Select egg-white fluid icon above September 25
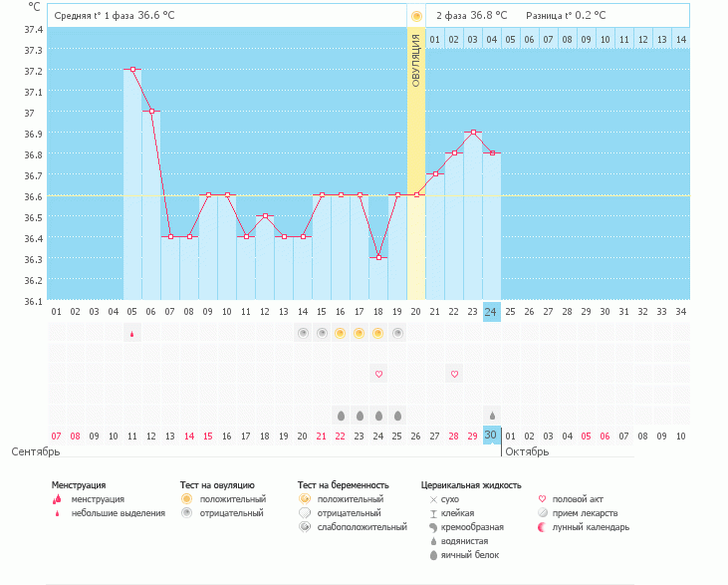The image size is (728, 585). (398, 416)
